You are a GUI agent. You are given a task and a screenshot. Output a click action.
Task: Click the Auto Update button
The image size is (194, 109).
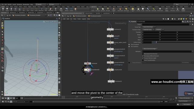point(187,104)
